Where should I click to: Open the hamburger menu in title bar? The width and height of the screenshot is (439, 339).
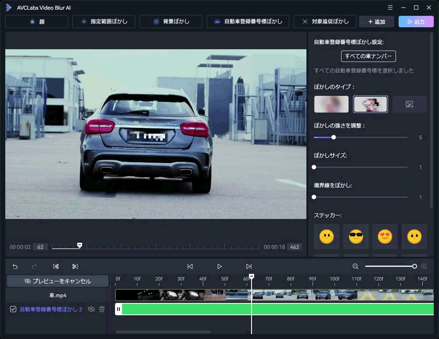[390, 7]
